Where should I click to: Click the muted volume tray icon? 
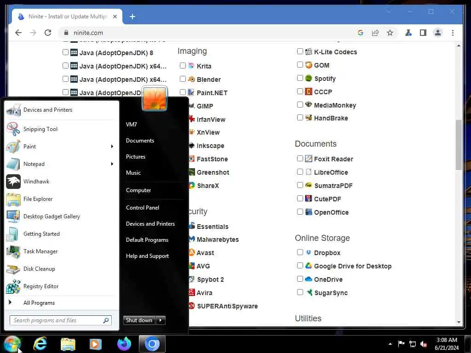click(424, 344)
